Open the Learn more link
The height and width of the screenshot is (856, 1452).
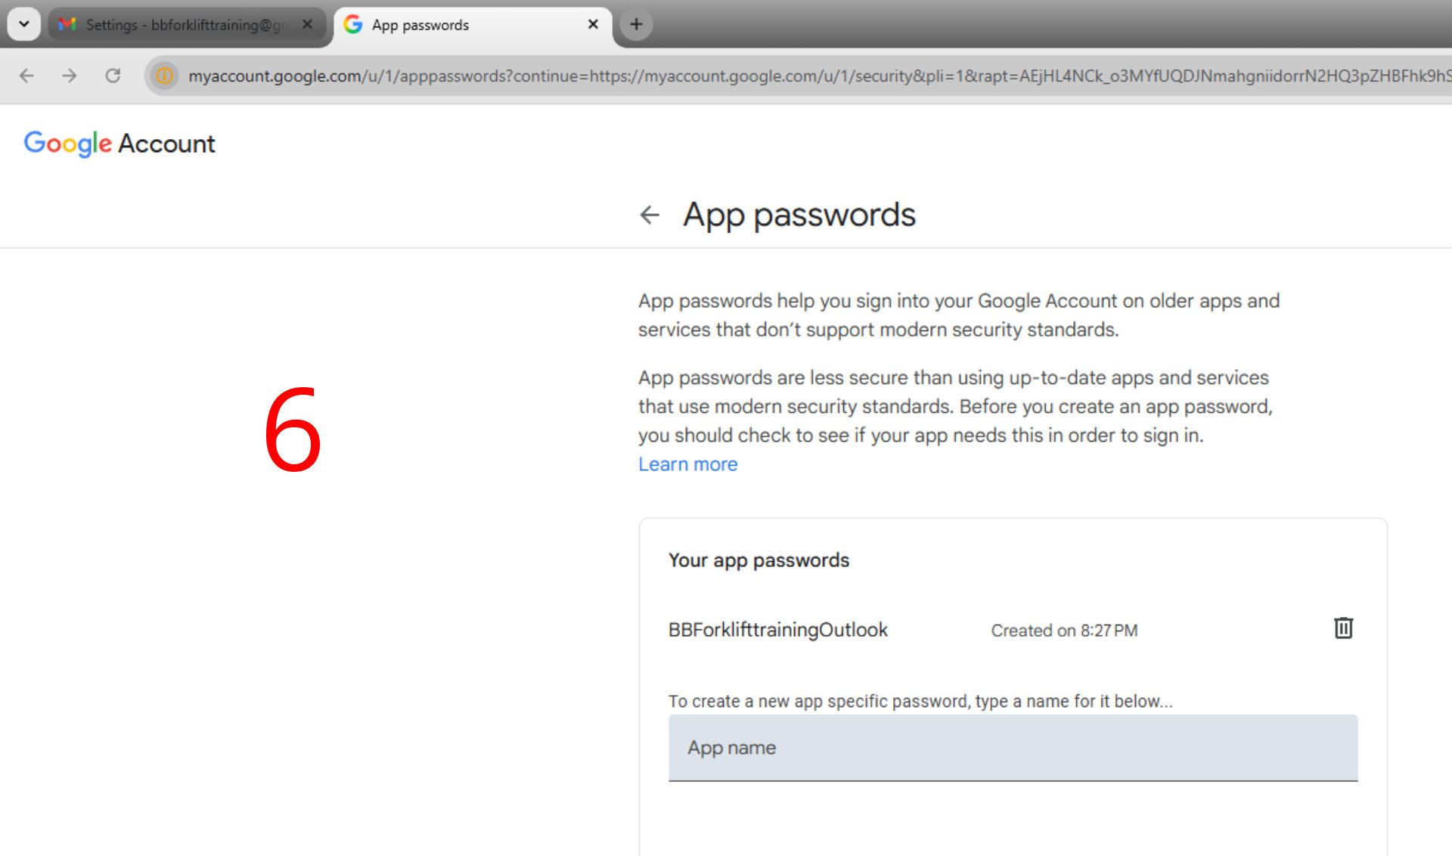[687, 464]
